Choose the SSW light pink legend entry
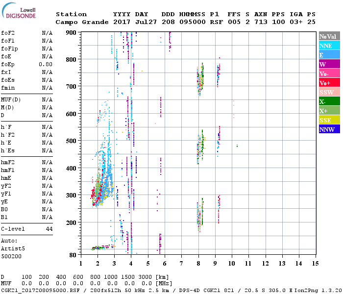343x294 pixels. tap(328, 92)
